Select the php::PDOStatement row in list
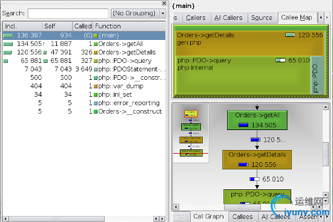 (84, 69)
